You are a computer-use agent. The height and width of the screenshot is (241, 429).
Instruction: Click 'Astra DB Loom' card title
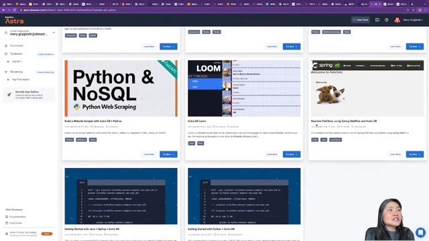(196, 121)
